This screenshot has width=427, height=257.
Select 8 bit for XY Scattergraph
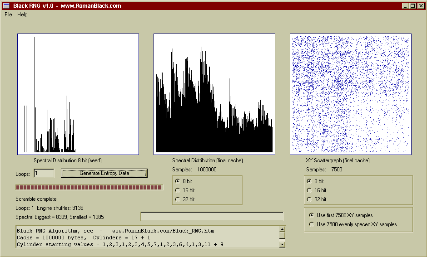coord(309,181)
